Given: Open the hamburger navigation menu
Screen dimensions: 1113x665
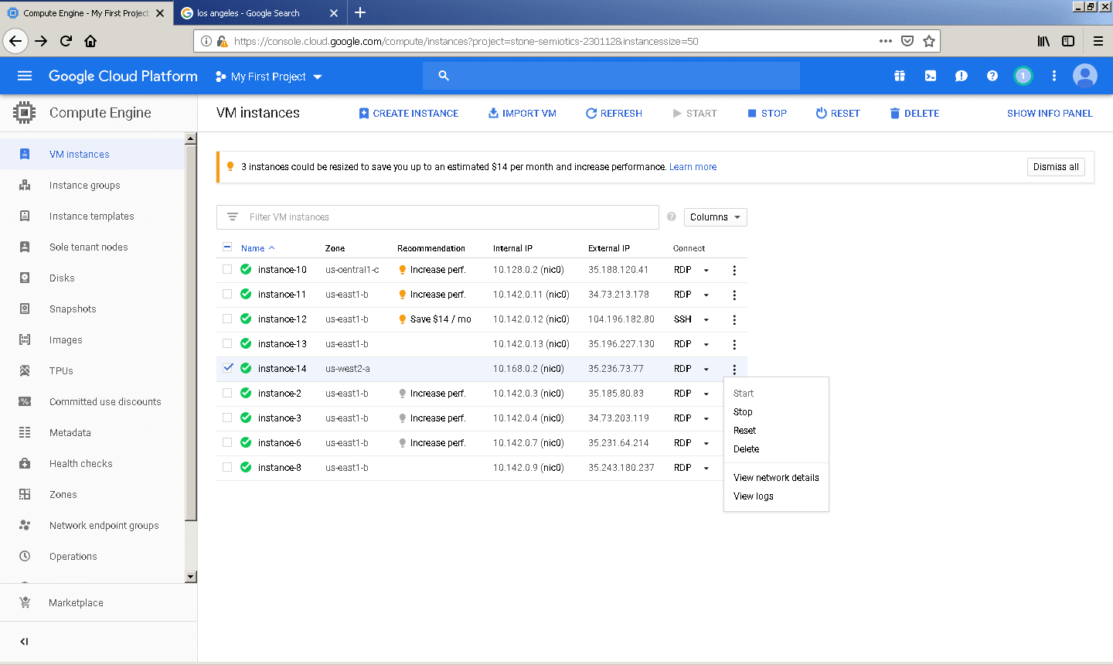Looking at the screenshot, I should [x=25, y=76].
